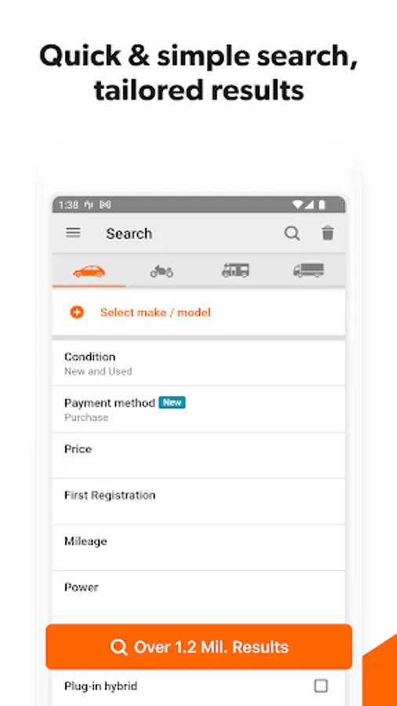Tap the Search title in header

[x=129, y=233]
